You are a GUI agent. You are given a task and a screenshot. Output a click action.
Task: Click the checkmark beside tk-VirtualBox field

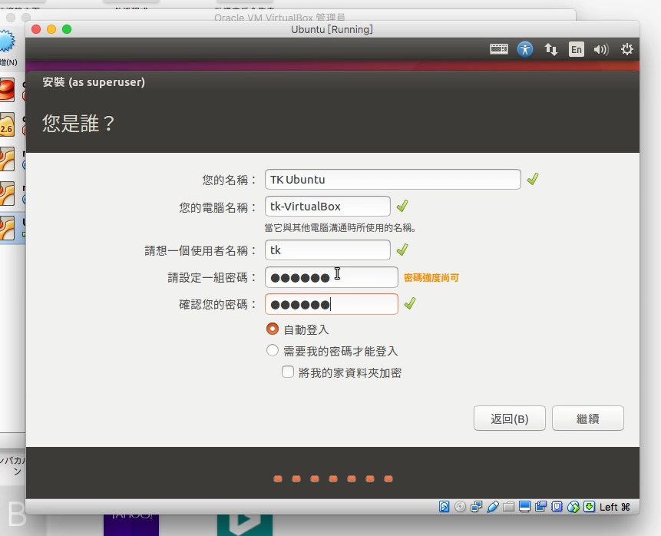coord(402,206)
